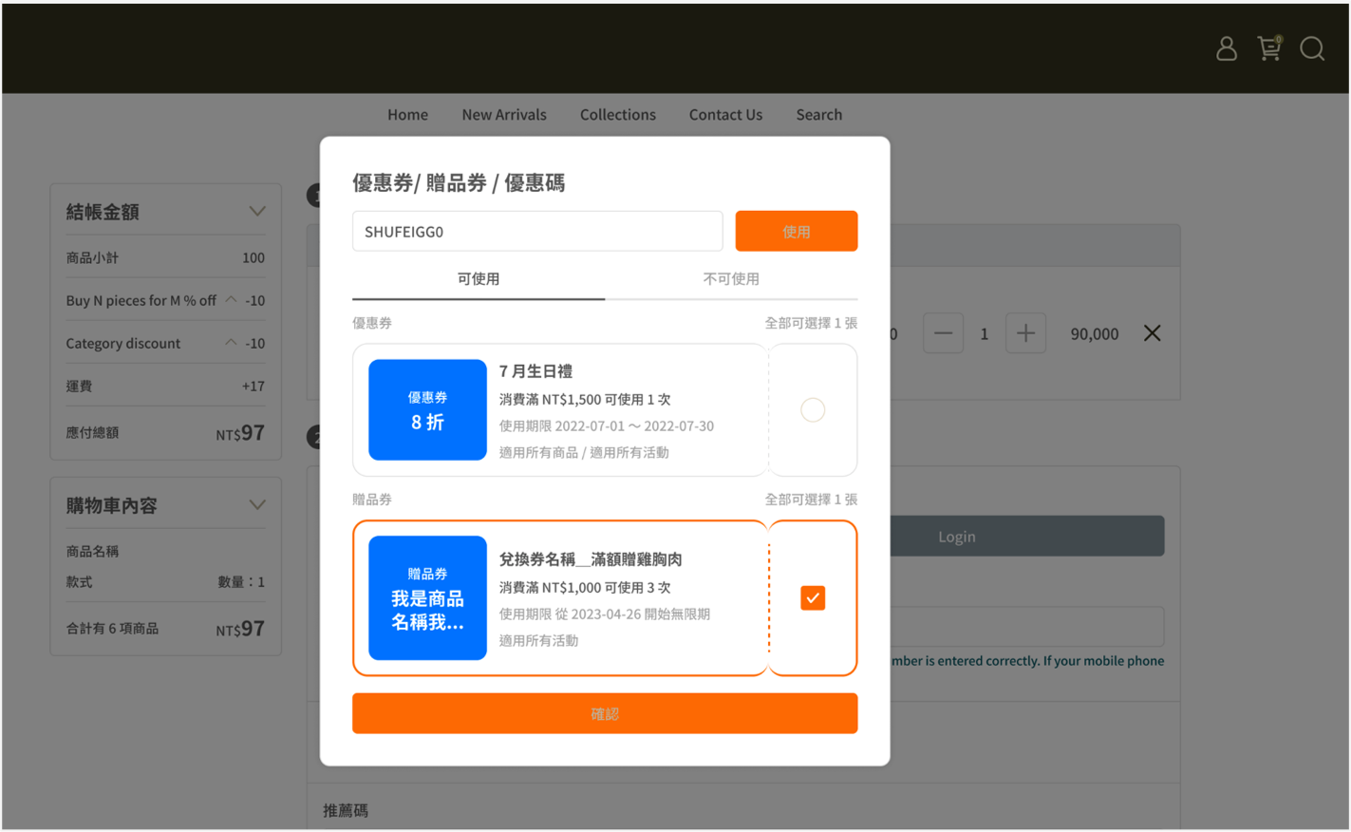
Task: Open the shopping cart icon
Action: click(1269, 47)
